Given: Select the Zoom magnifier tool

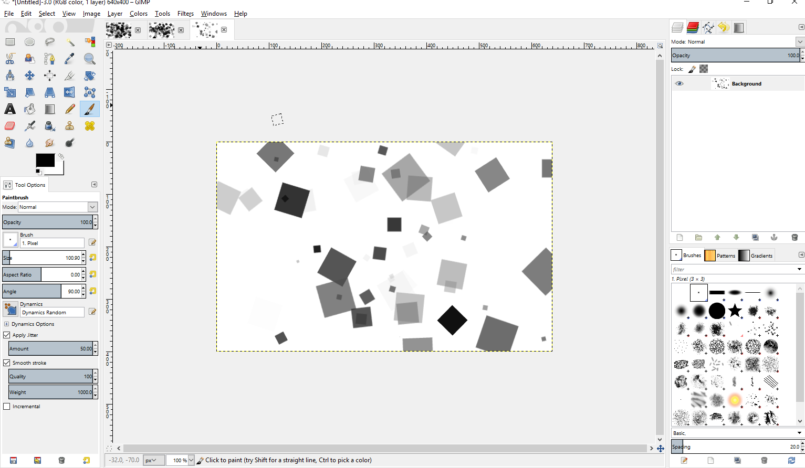Looking at the screenshot, I should (x=90, y=59).
